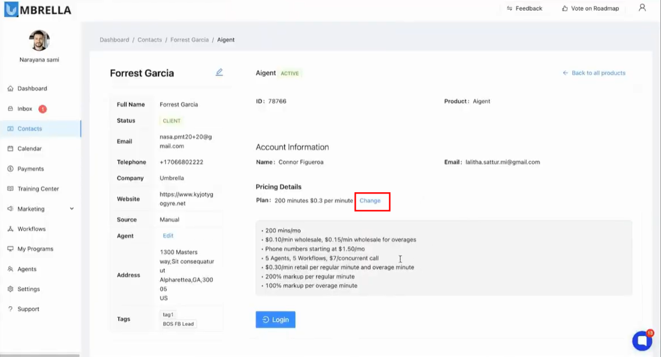Go to My Programs in sidebar

pyautogui.click(x=35, y=249)
